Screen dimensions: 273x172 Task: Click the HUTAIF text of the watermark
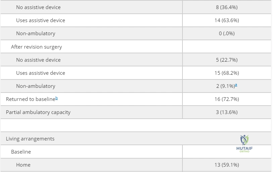click(x=244, y=149)
